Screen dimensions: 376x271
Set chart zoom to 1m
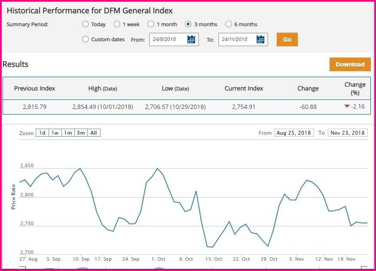tap(68, 133)
